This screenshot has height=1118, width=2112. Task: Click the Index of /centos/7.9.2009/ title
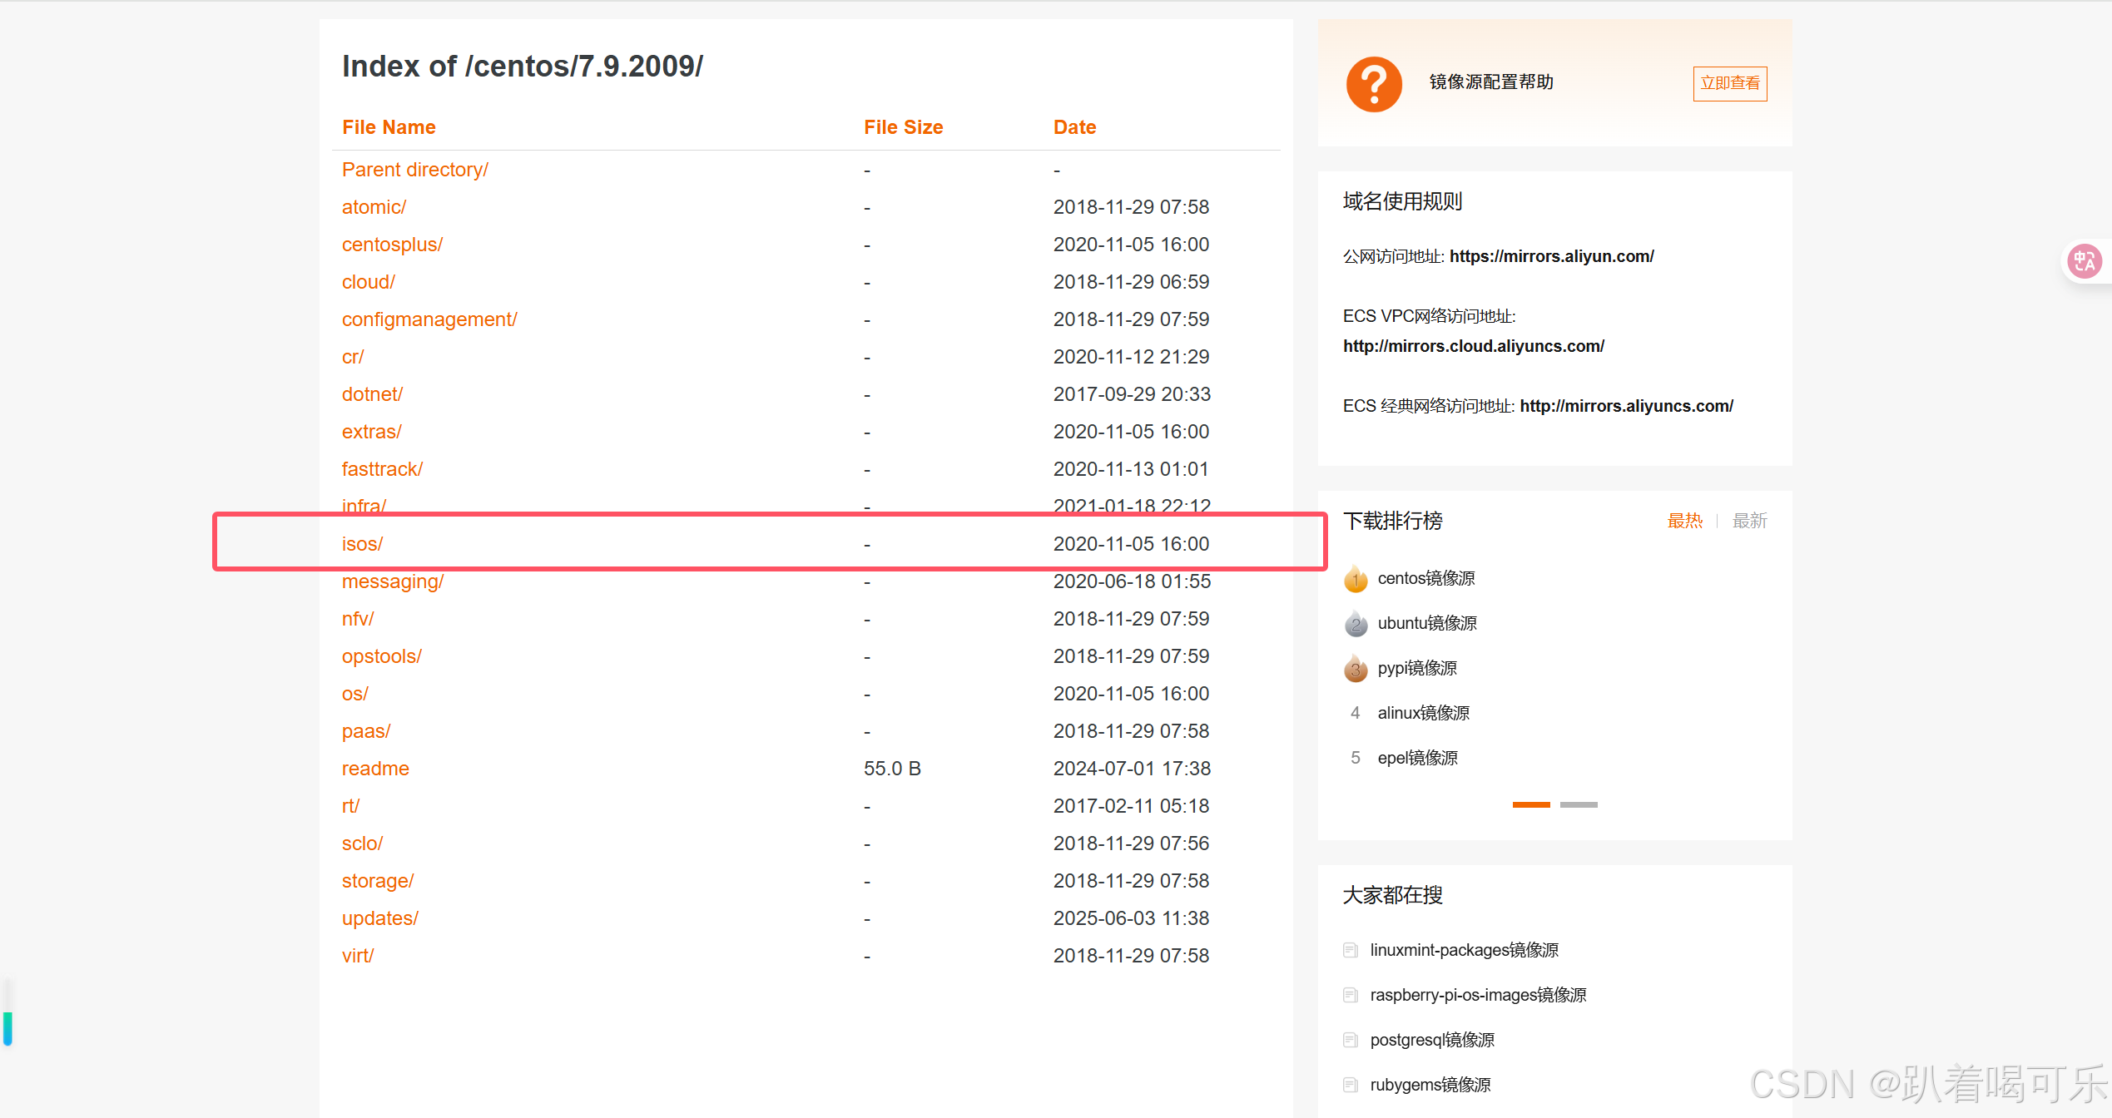coord(523,67)
